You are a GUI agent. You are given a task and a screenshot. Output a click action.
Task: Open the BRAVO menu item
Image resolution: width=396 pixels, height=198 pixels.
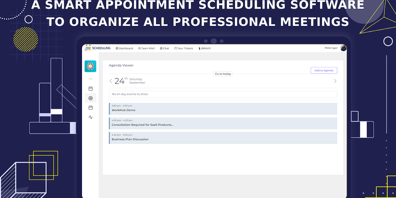click(205, 48)
